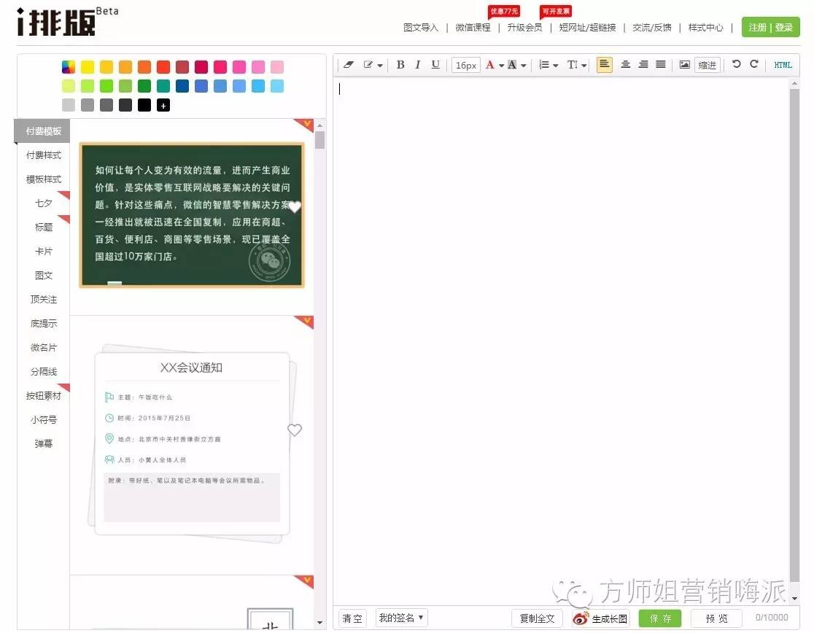Open the 我的签名 signature dropdown
Image resolution: width=814 pixels, height=633 pixels.
click(400, 618)
